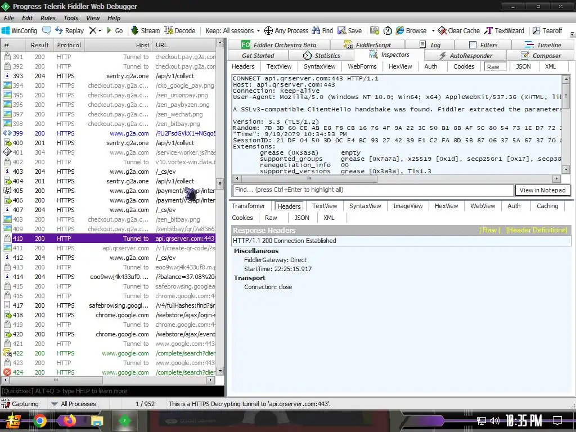Open the TextWizard tool
576x432 pixels.
click(x=505, y=30)
